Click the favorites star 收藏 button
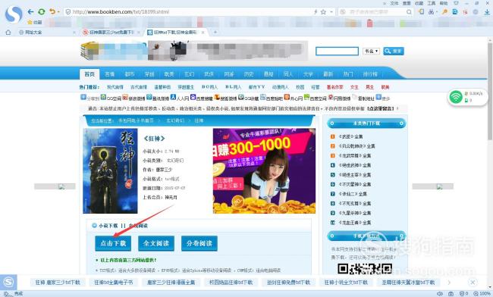 pyautogui.click(x=35, y=22)
